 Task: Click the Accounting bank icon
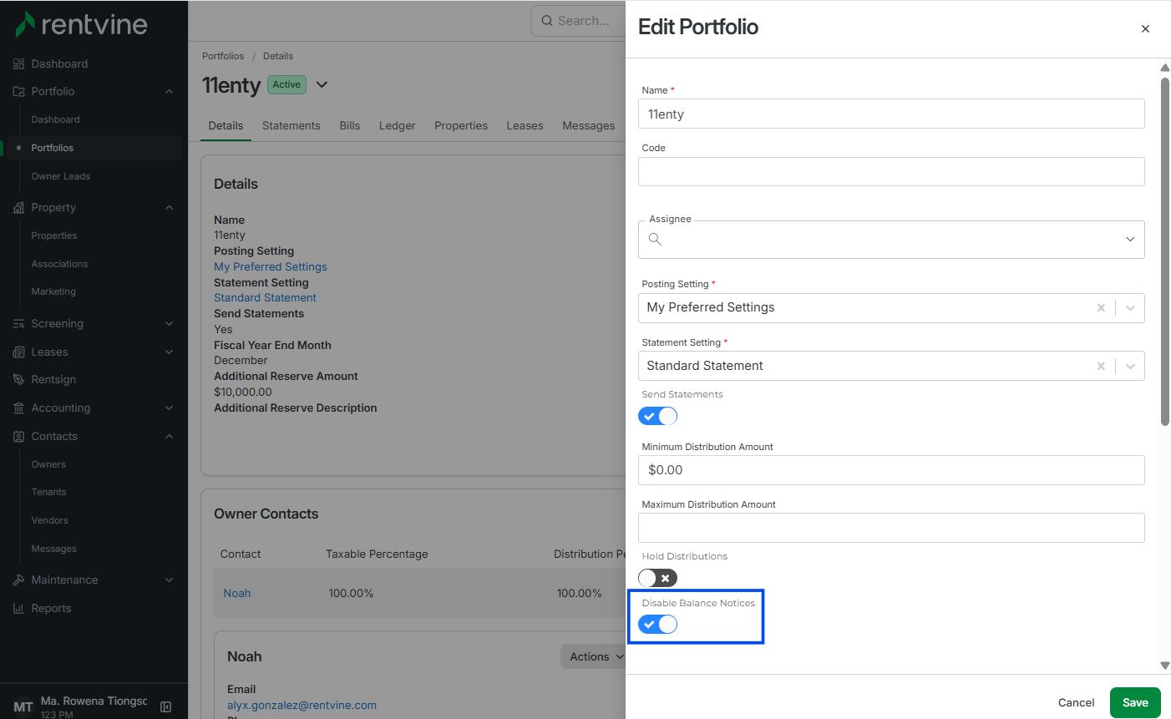pos(18,408)
